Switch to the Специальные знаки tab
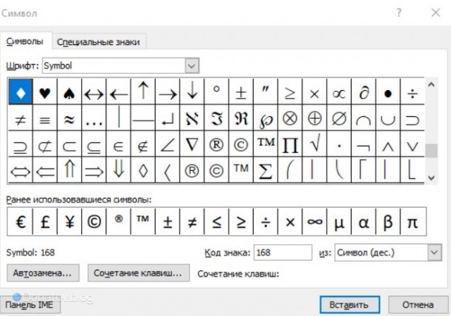This screenshot has width=451, height=316. point(98,42)
